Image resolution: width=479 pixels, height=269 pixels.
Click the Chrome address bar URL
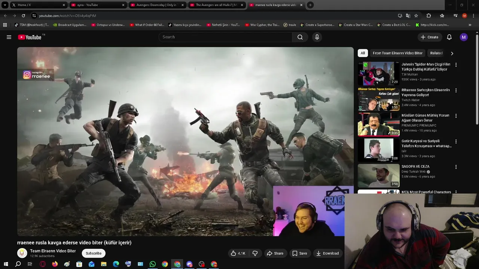(67, 16)
